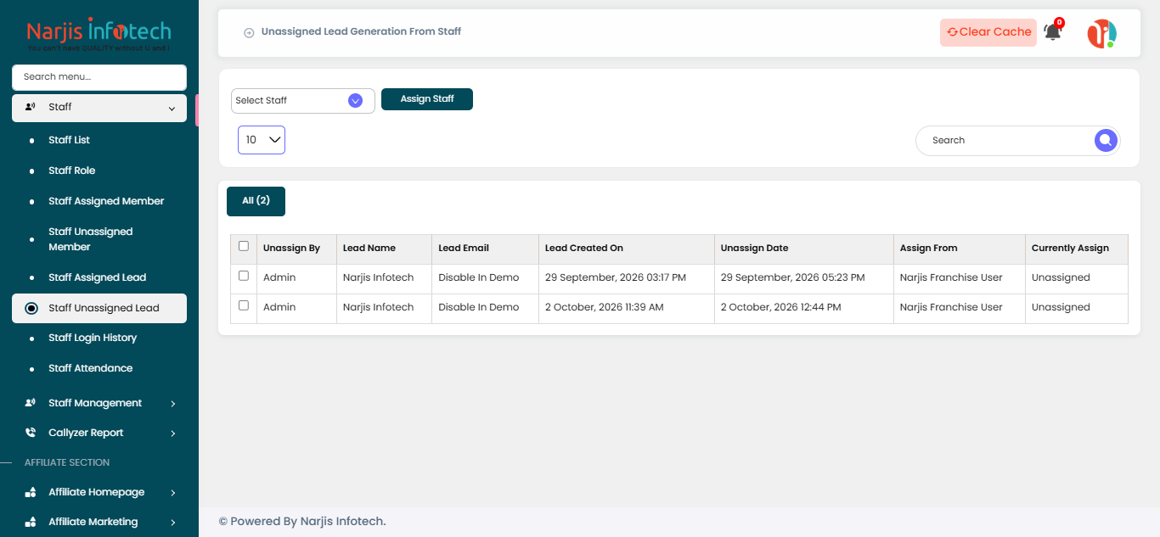Collapse the Staff sidebar section
Viewport: 1160px width, 537px height.
click(x=172, y=108)
